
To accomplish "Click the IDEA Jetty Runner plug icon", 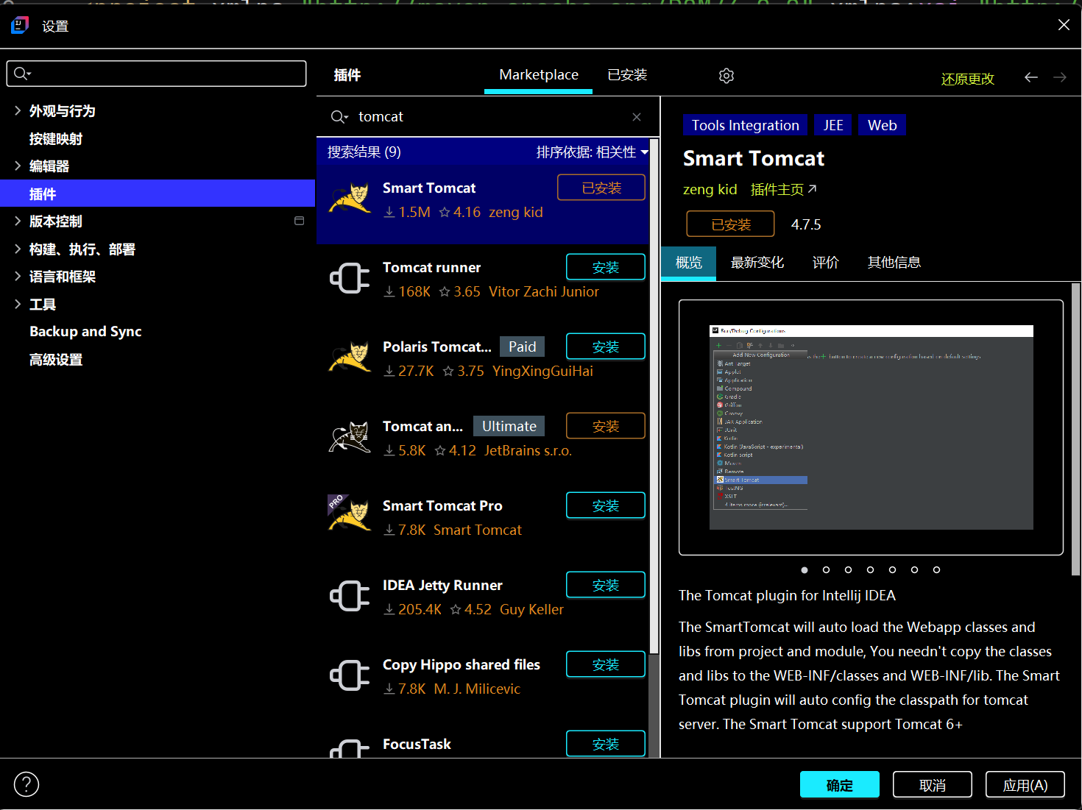I will (x=350, y=597).
